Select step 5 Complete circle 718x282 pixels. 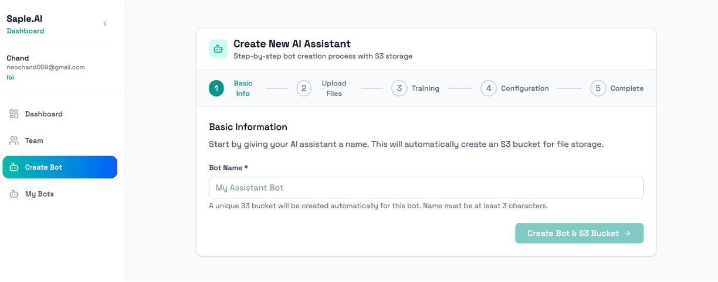pyautogui.click(x=598, y=88)
